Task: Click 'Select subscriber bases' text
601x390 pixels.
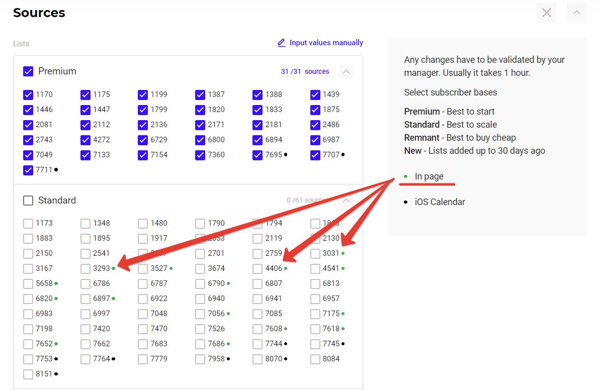Action: [450, 92]
